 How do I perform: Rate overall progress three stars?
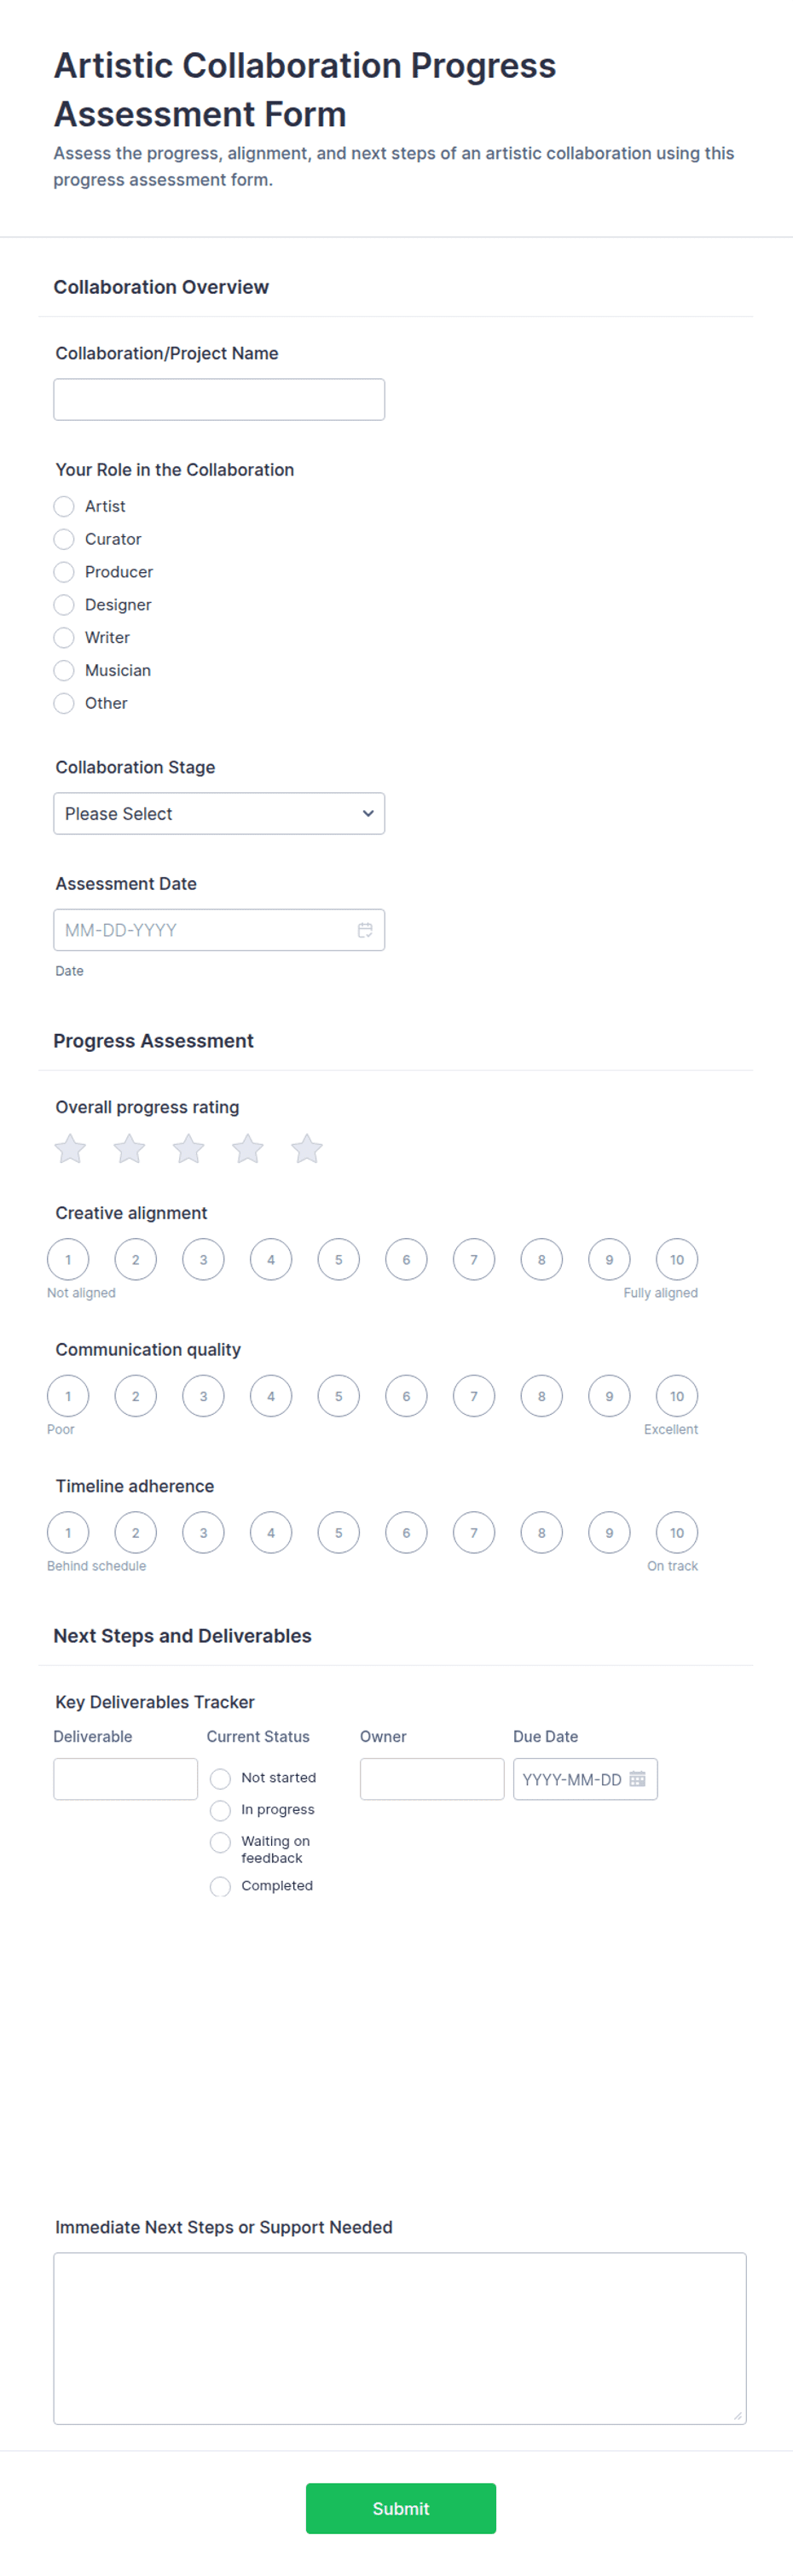point(188,1148)
